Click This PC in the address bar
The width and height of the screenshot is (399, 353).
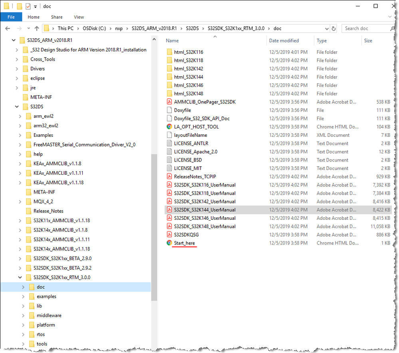click(66, 28)
